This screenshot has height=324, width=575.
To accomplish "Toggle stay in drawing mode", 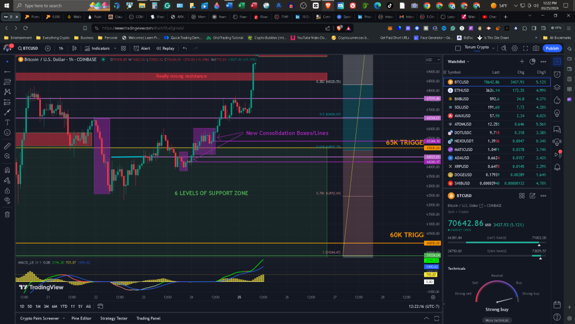I will (7, 180).
